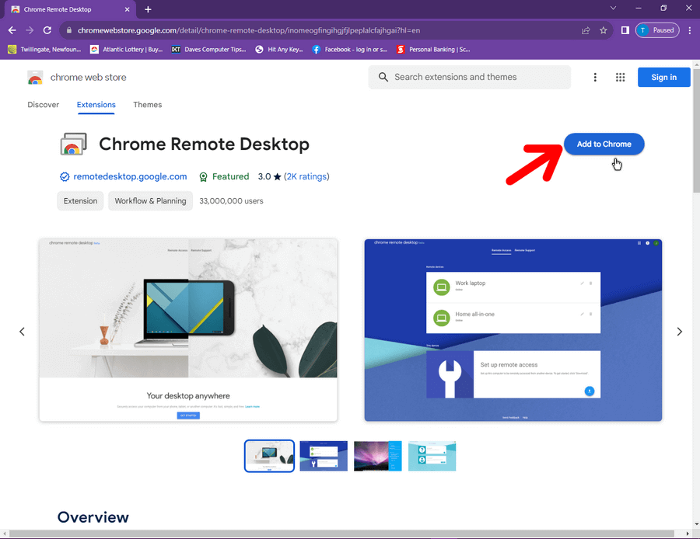Open the browser side panel icon

pyautogui.click(x=625, y=30)
